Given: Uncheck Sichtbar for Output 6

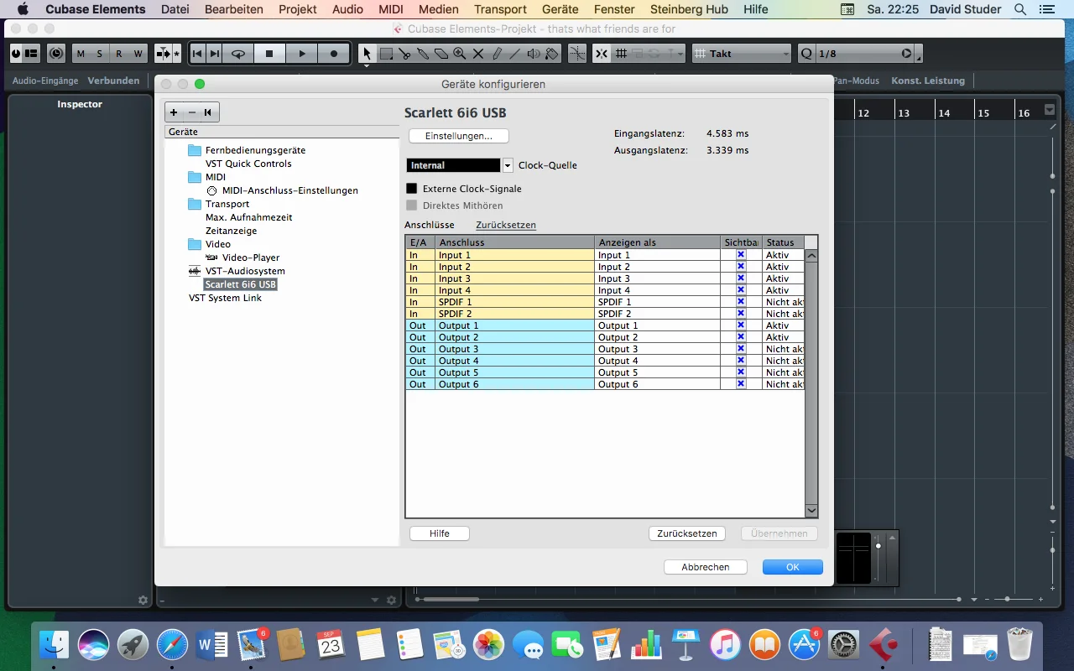Looking at the screenshot, I should 740,384.
